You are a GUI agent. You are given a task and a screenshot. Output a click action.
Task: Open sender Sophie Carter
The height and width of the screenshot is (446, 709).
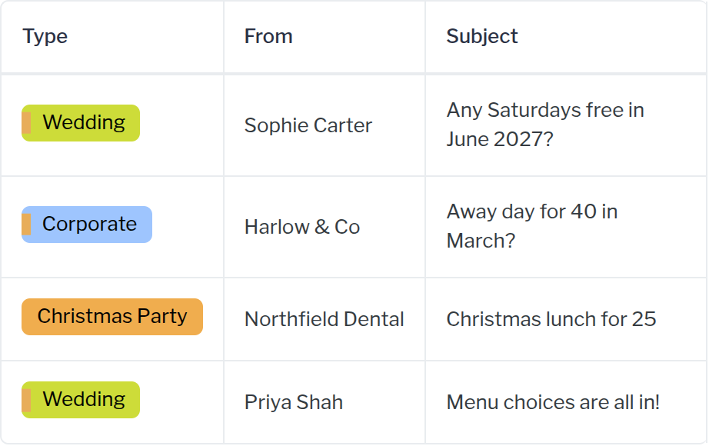[x=308, y=125]
